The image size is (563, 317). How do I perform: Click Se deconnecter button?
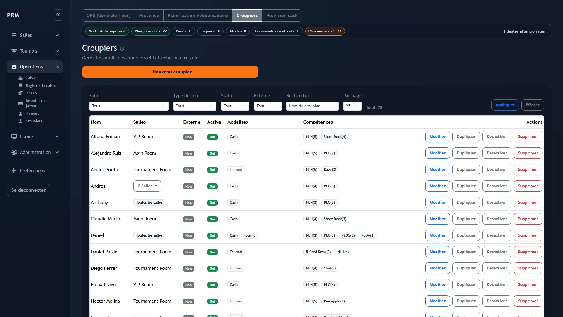[x=28, y=190]
